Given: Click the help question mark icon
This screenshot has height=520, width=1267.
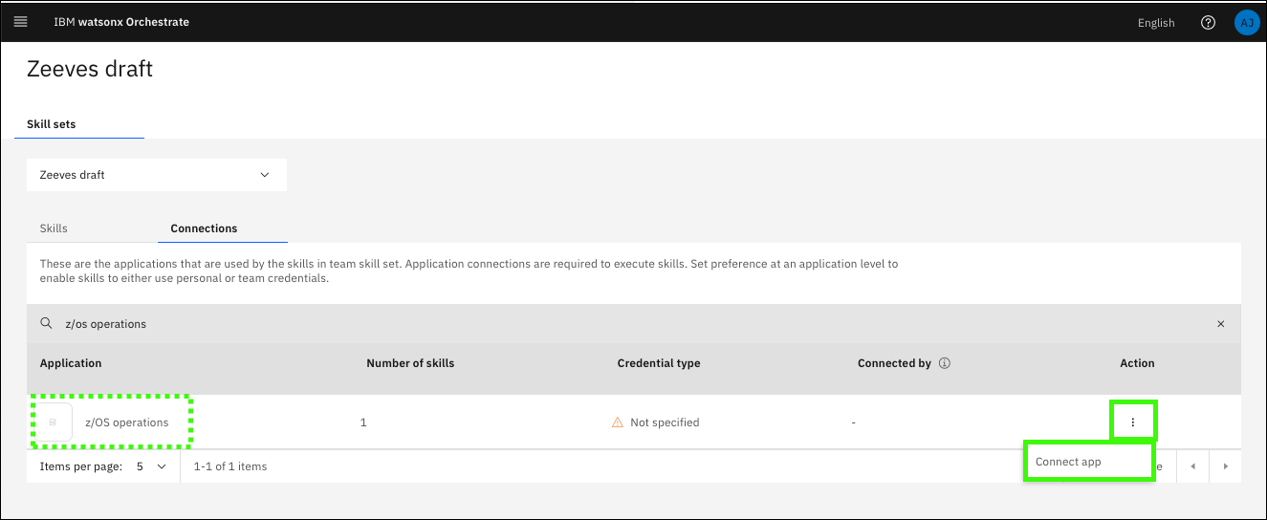Looking at the screenshot, I should pos(1208,23).
